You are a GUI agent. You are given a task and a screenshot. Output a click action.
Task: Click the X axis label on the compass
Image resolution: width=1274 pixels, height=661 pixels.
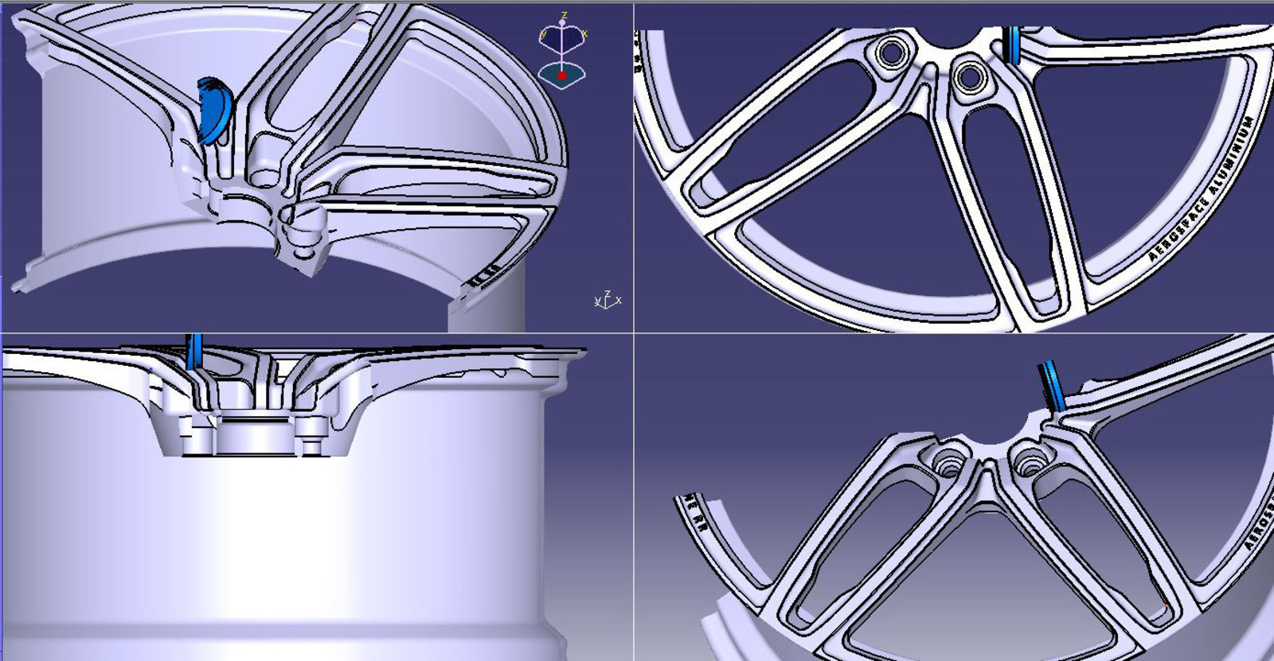(584, 33)
